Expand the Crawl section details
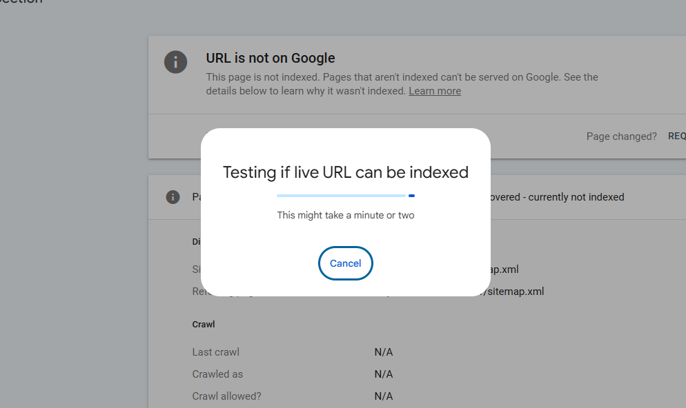The height and width of the screenshot is (408, 686). click(x=204, y=324)
